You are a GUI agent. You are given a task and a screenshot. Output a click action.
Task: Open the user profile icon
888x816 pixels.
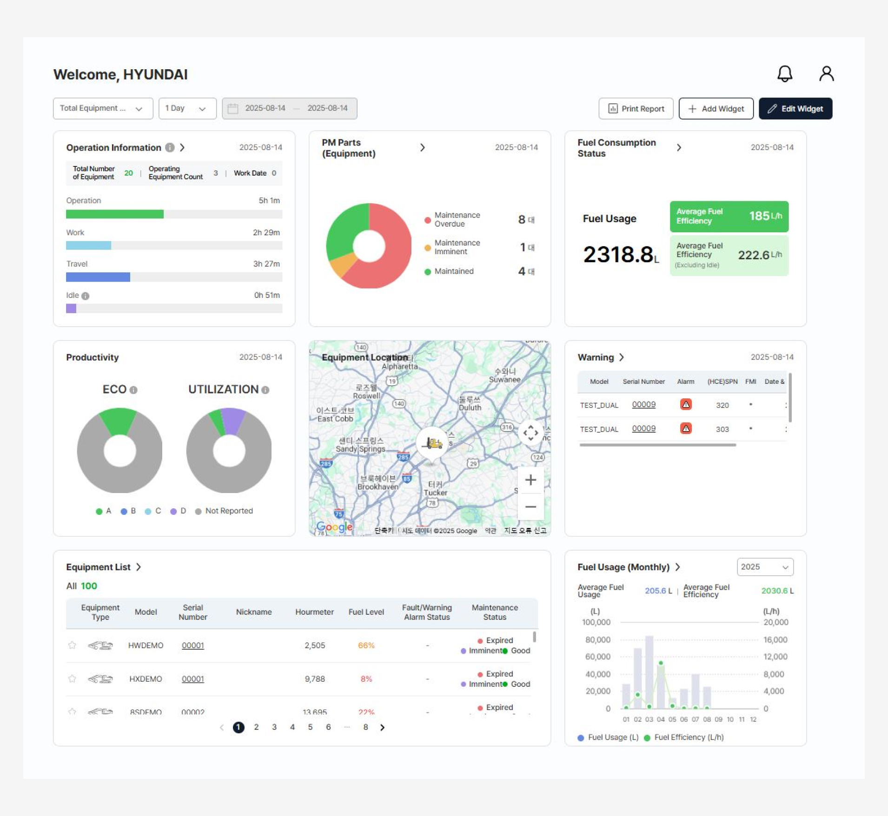coord(826,74)
